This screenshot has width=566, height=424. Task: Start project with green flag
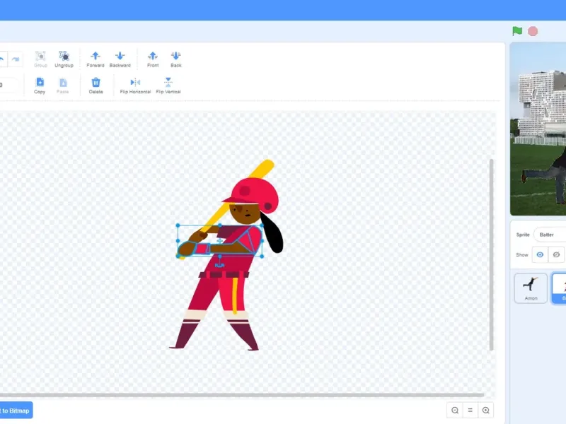[x=517, y=31]
